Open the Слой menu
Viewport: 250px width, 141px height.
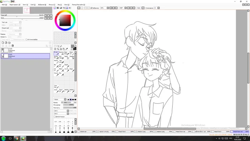point(33,5)
